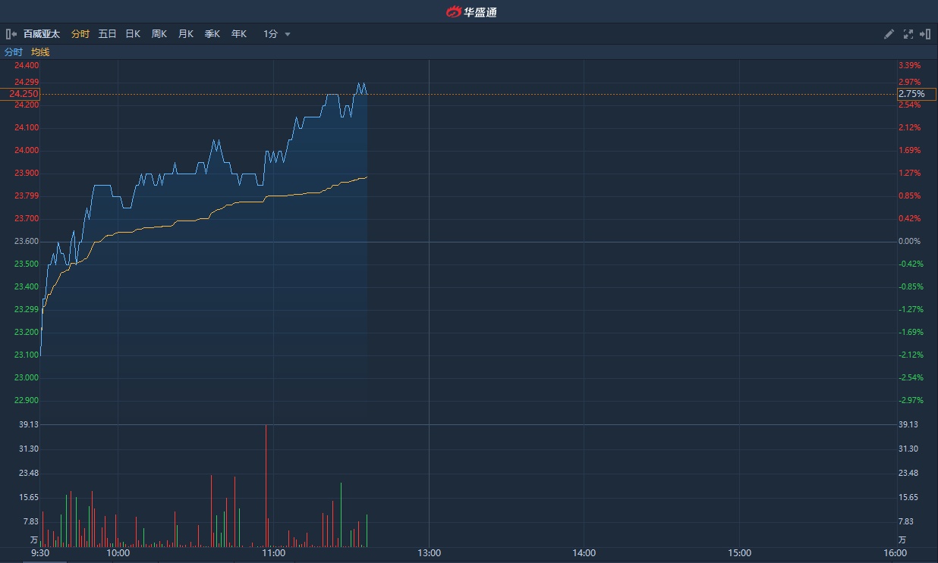Click the tallest volume bar at 11:00
The image size is (938, 563).
pyautogui.click(x=266, y=485)
